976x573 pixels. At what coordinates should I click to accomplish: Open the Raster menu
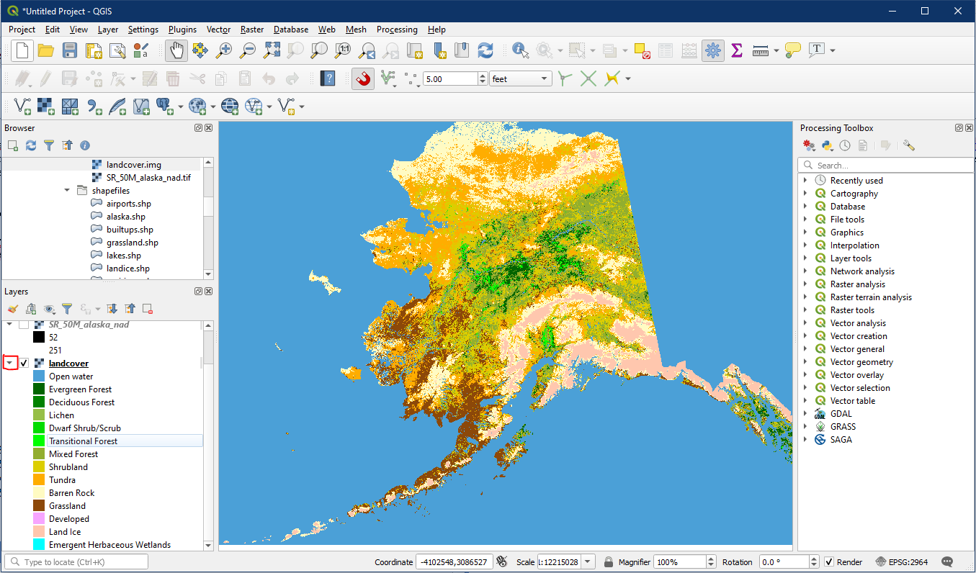pyautogui.click(x=251, y=30)
